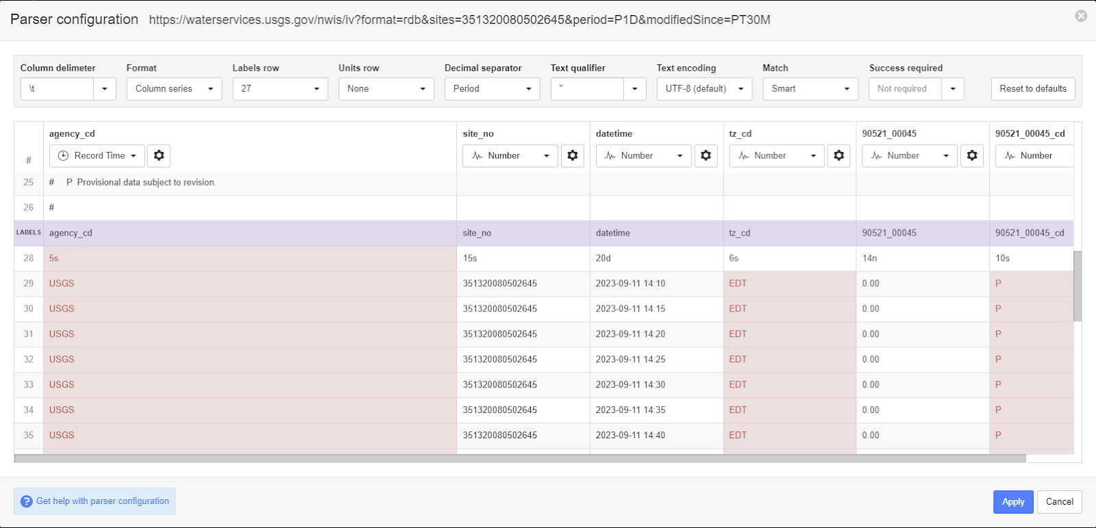1096x528 pixels.
Task: Click the '20d' cell in row 28
Action: (x=656, y=258)
